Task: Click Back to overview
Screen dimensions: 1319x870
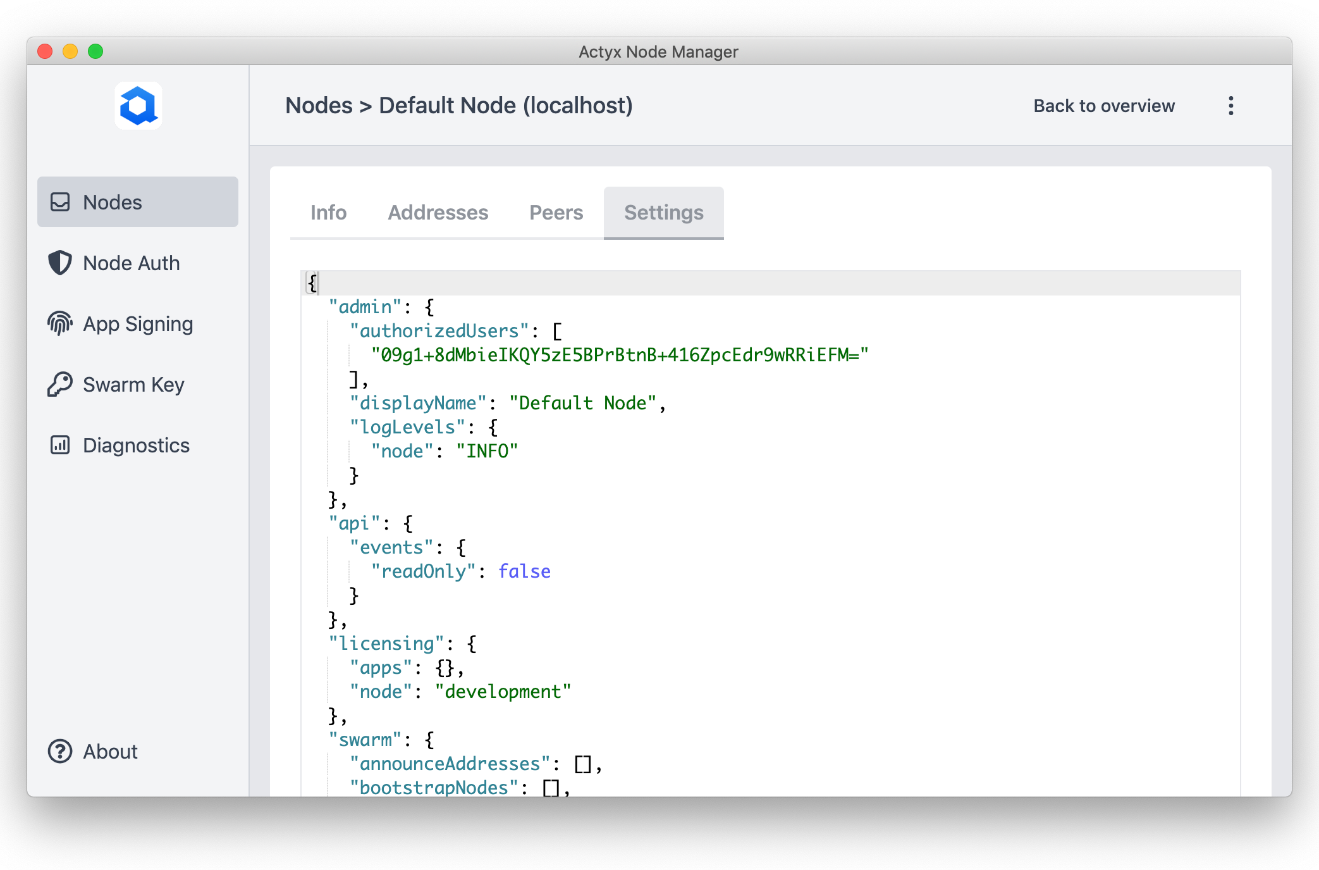Action: tap(1103, 106)
